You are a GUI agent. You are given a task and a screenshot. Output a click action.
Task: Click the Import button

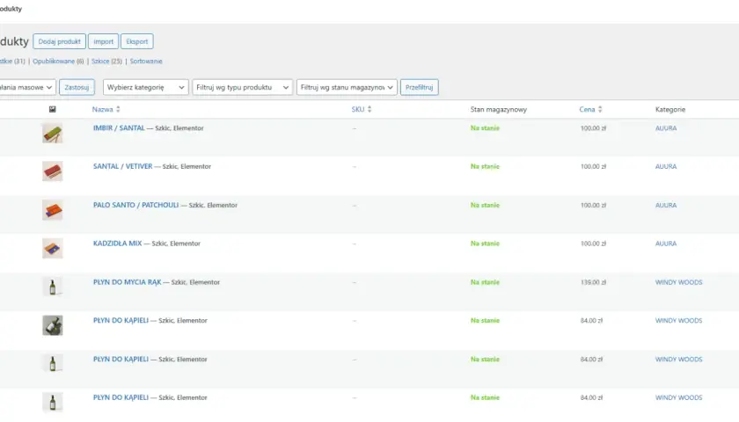click(x=103, y=41)
